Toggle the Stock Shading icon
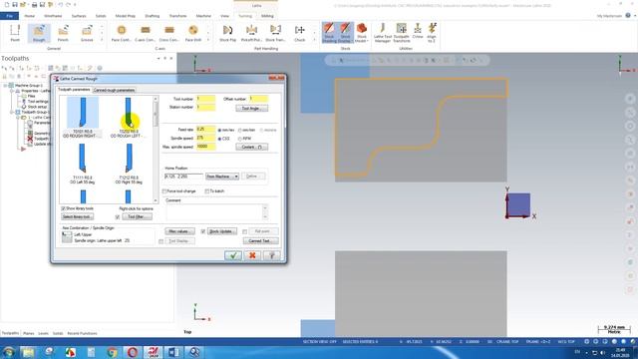 pyautogui.click(x=329, y=33)
